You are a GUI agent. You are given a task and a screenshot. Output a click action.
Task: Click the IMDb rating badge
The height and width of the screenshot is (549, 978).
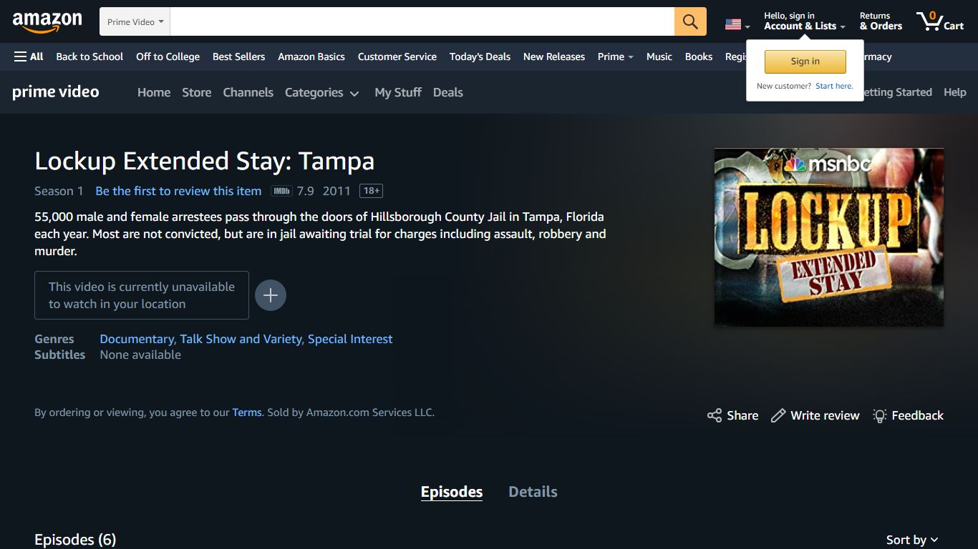point(281,191)
